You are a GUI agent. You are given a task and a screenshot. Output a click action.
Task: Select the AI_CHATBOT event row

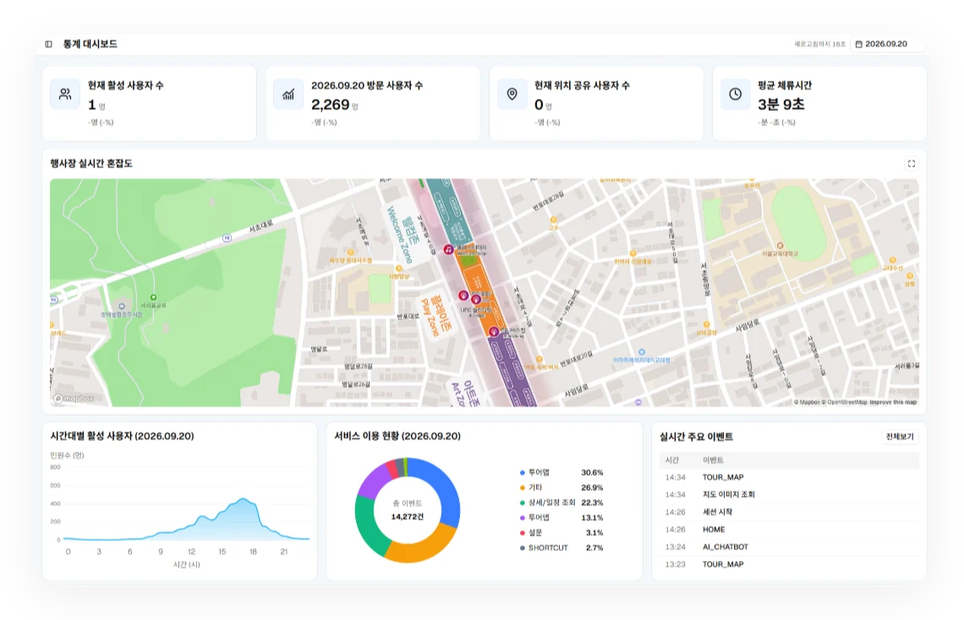tap(789, 547)
